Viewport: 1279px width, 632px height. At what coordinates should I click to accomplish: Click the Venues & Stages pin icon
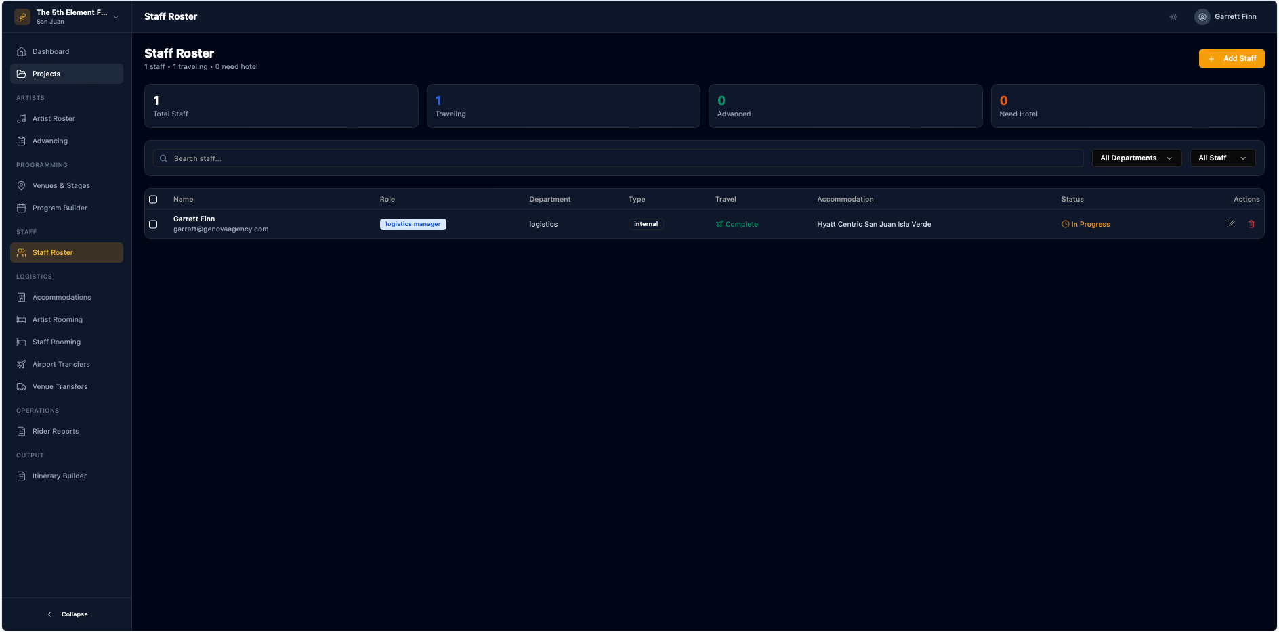(x=22, y=186)
